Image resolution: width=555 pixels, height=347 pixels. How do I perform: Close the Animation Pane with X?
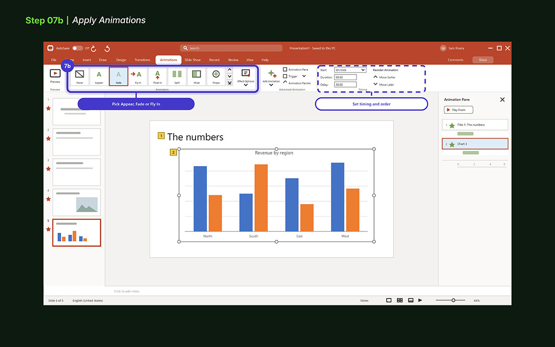(x=502, y=99)
